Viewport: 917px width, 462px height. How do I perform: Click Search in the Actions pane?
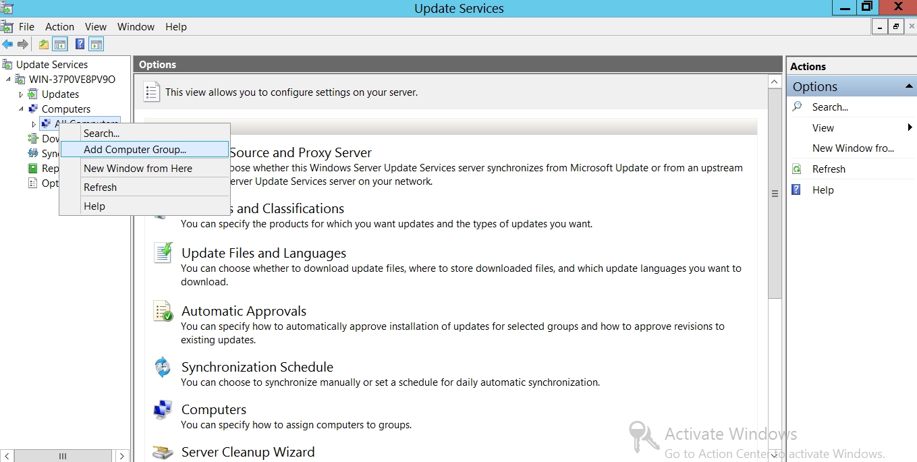pyautogui.click(x=830, y=107)
